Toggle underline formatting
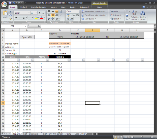 point(24,18)
